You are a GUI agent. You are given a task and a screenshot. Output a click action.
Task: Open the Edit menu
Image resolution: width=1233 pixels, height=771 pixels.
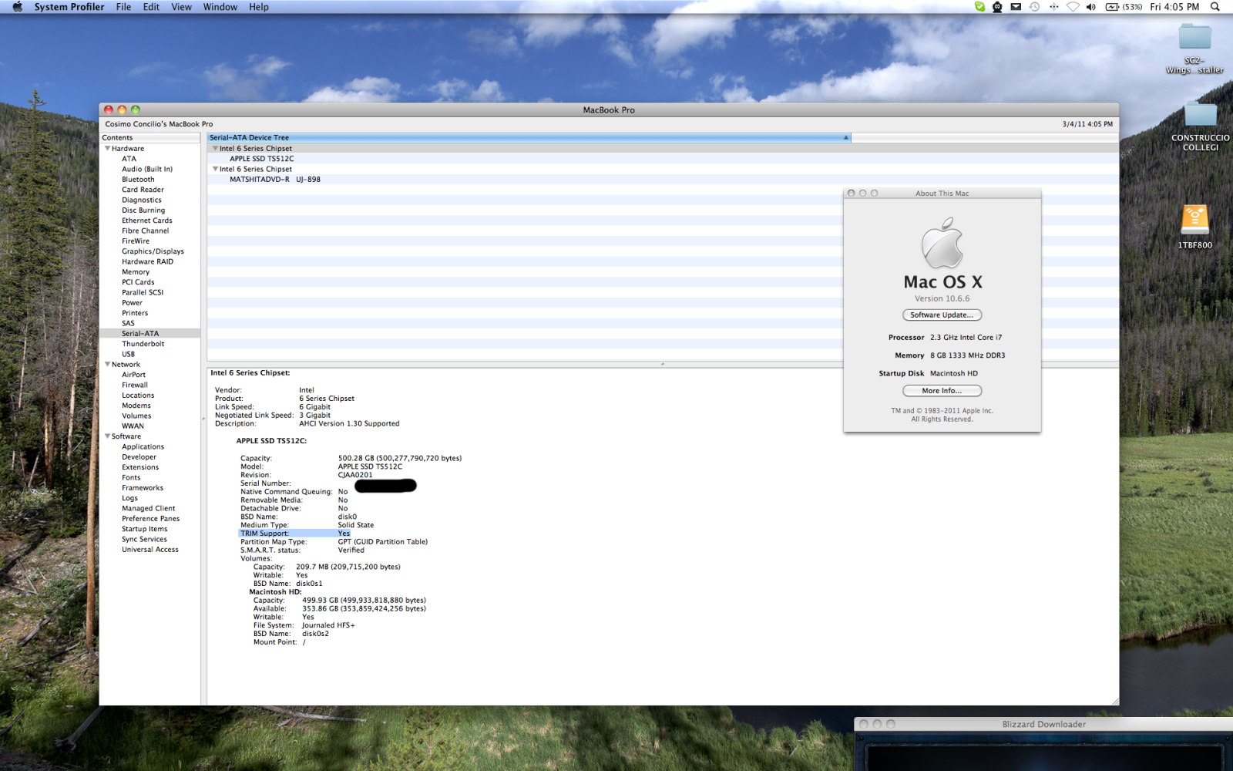(x=151, y=7)
